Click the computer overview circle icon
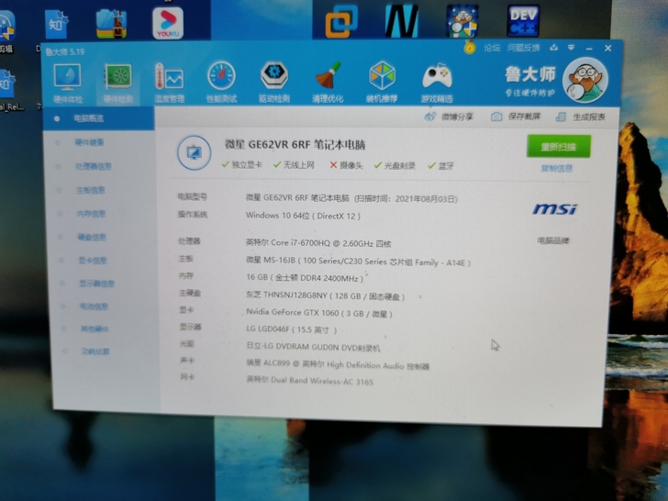 (x=195, y=152)
